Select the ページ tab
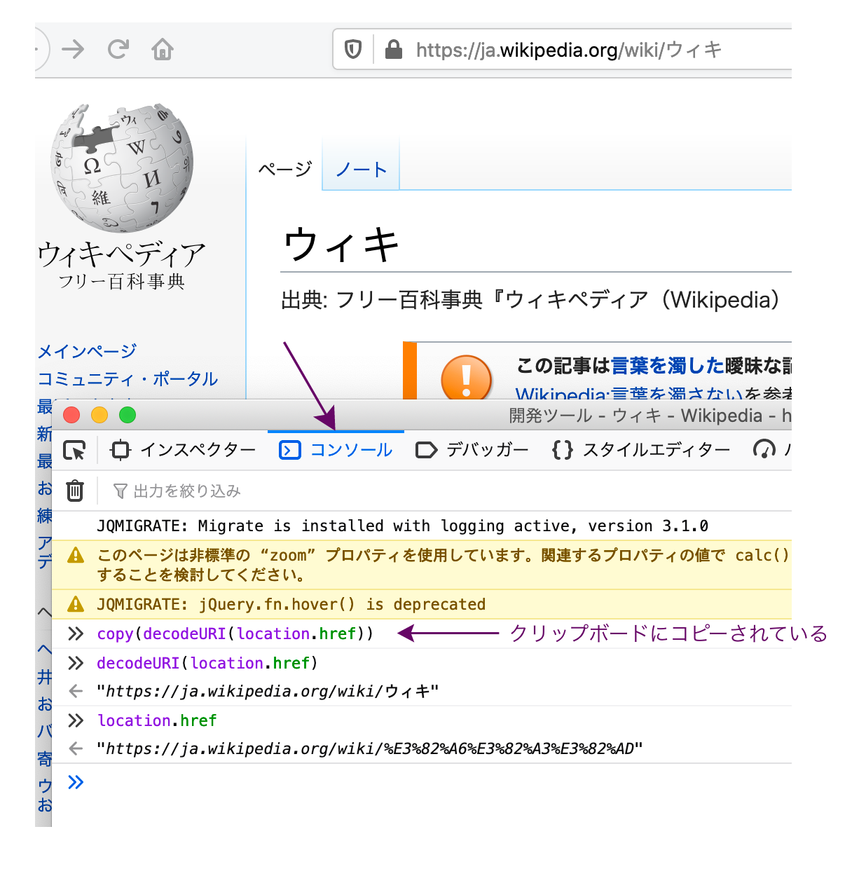Viewport: 859px width, 869px height. (284, 170)
